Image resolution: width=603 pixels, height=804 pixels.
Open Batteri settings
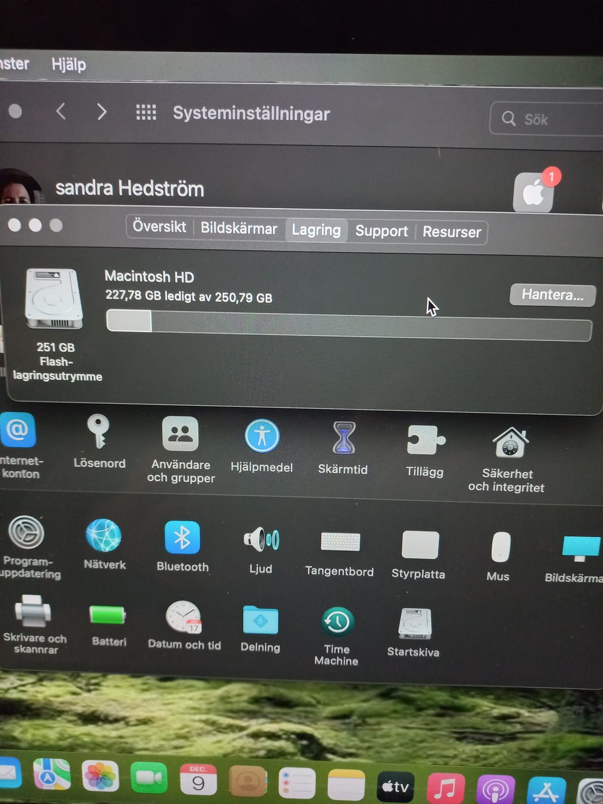click(107, 614)
